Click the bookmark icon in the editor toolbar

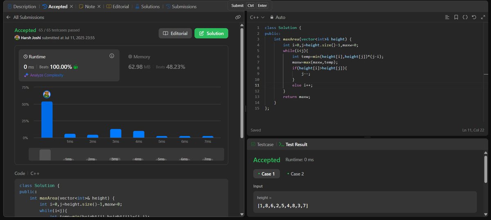456,17
